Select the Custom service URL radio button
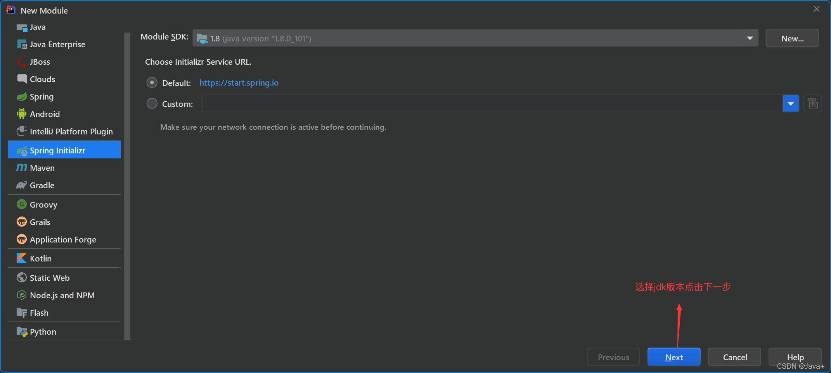831x373 pixels. tap(152, 103)
